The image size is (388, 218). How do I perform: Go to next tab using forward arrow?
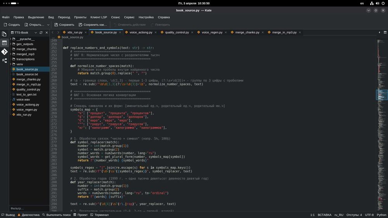(x=58, y=33)
